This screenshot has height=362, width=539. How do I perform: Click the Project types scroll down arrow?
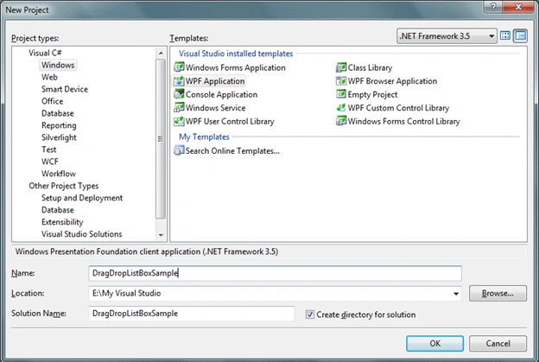click(x=161, y=235)
